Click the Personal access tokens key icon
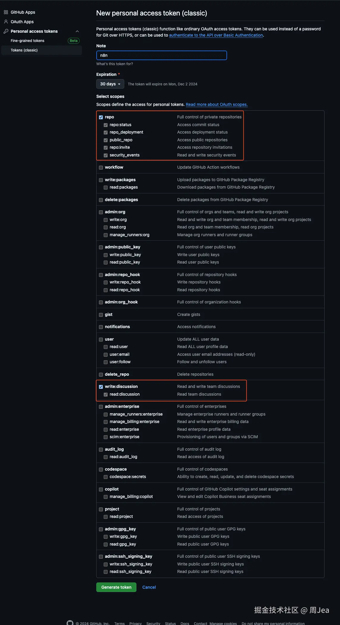 click(x=6, y=31)
